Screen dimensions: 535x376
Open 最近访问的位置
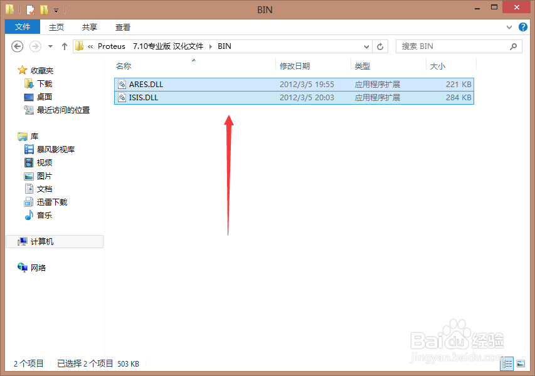[x=63, y=110]
